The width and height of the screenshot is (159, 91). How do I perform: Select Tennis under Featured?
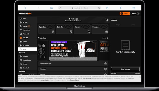pos(25,64)
